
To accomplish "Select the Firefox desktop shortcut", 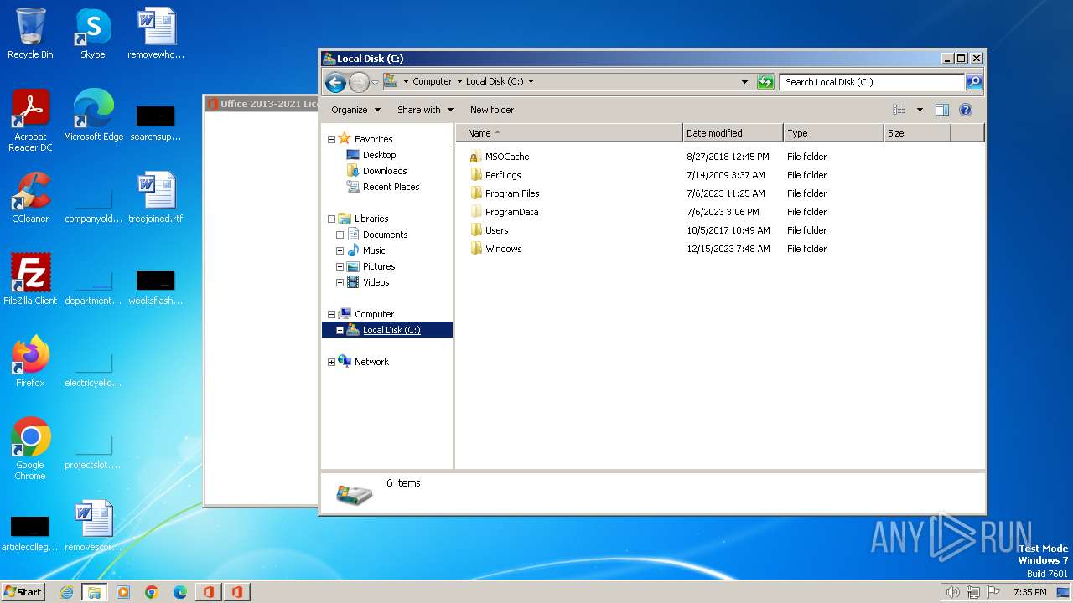I will pyautogui.click(x=30, y=362).
